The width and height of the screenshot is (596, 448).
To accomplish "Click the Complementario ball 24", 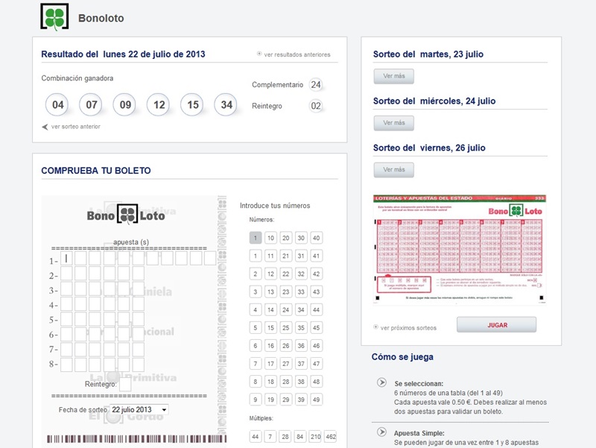I will tap(316, 85).
